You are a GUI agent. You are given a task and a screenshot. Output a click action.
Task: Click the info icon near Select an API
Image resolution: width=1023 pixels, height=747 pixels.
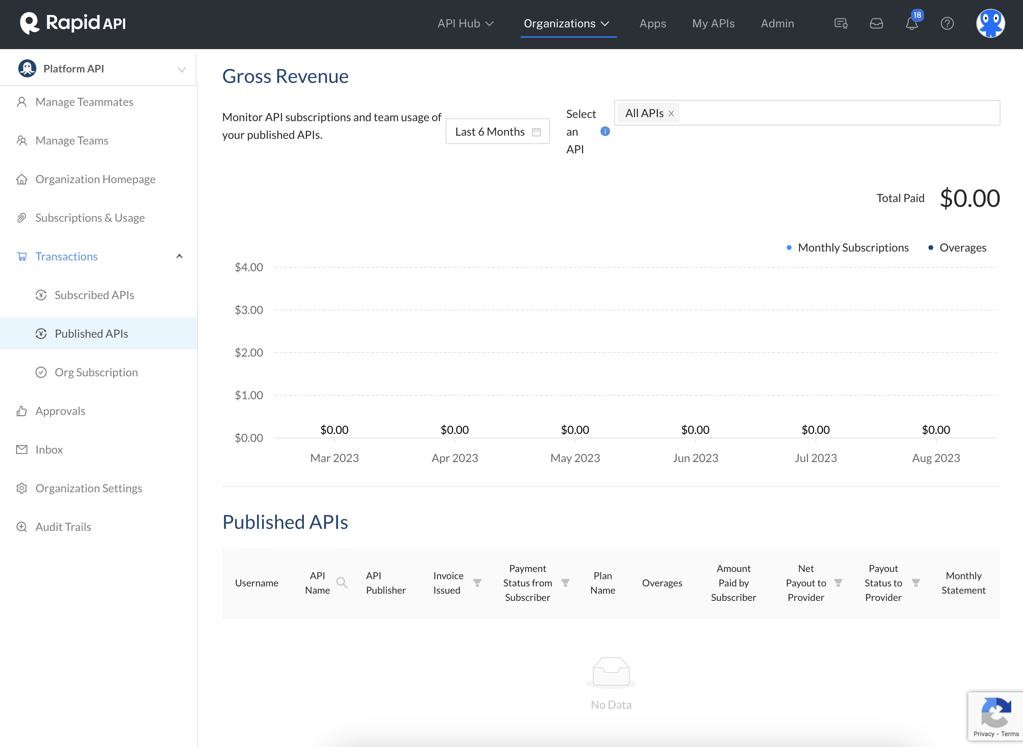tap(605, 132)
